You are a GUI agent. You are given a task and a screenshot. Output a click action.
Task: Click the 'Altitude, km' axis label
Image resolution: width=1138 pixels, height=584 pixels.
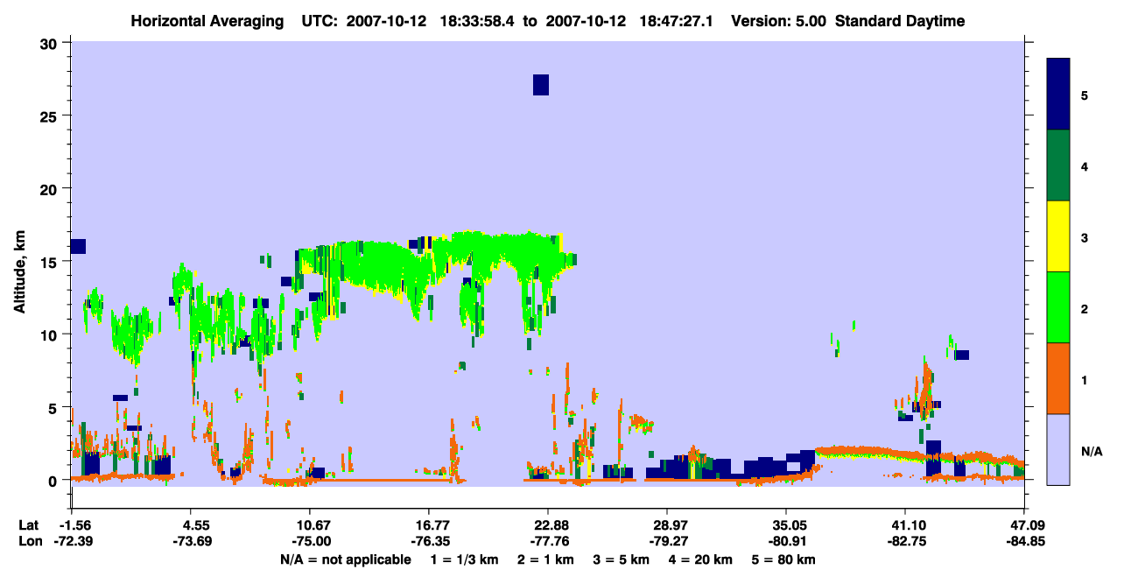pyautogui.click(x=18, y=274)
